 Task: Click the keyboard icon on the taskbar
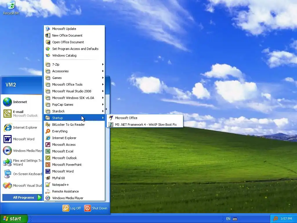coord(235,219)
